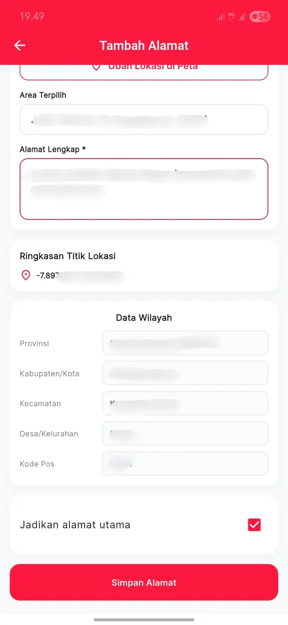Image resolution: width=288 pixels, height=625 pixels.
Task: Open the Kecamatan field
Action: [185, 403]
